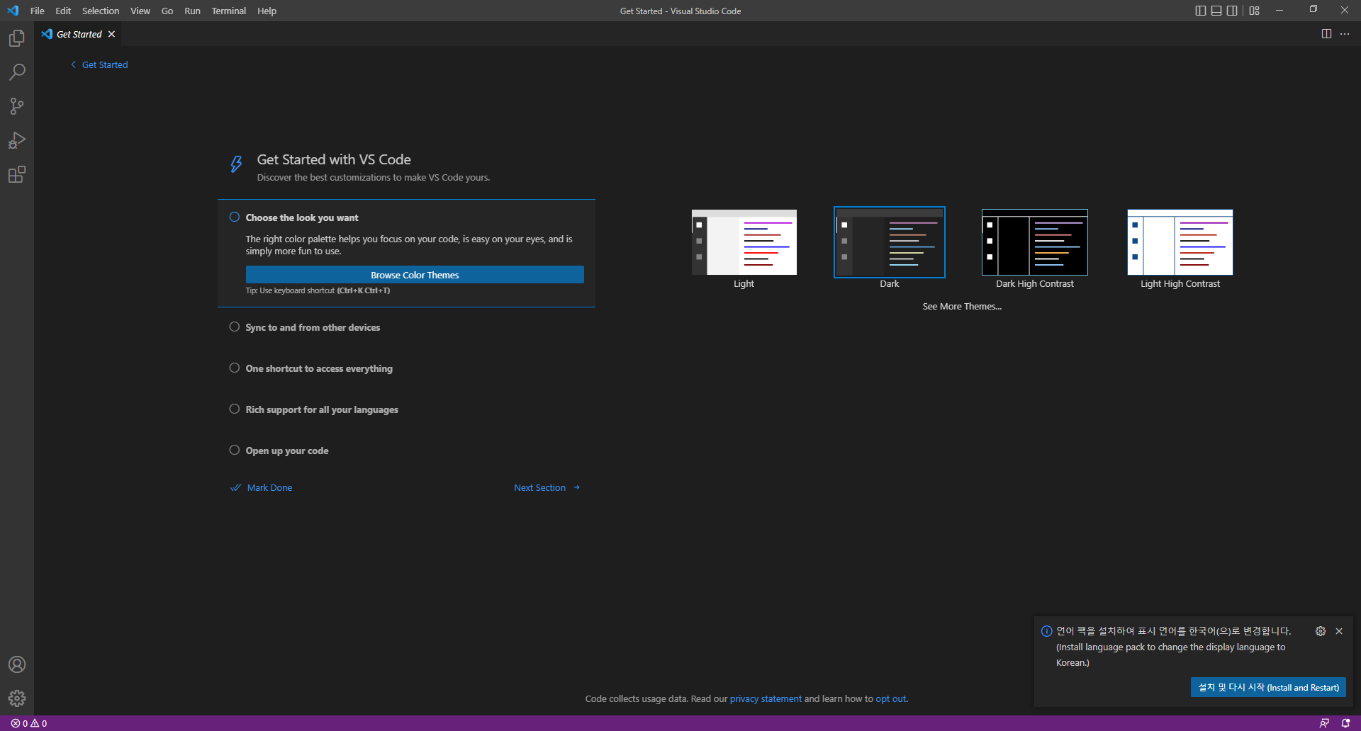
Task: Open the View menu
Action: (140, 11)
